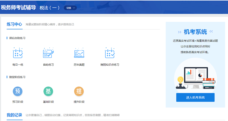Image resolution: width=228 pixels, height=121 pixels.
Task: Click the computer and books illustration
Action: (195, 78)
